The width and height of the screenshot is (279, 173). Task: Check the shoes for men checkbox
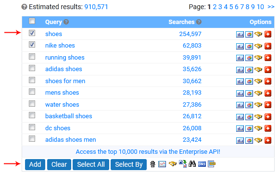(32, 80)
